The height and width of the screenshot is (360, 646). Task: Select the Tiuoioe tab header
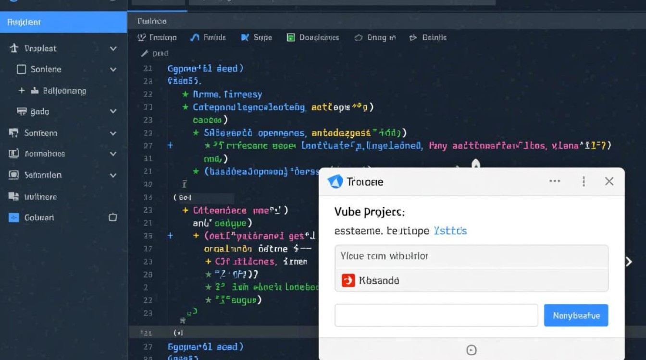tap(152, 21)
